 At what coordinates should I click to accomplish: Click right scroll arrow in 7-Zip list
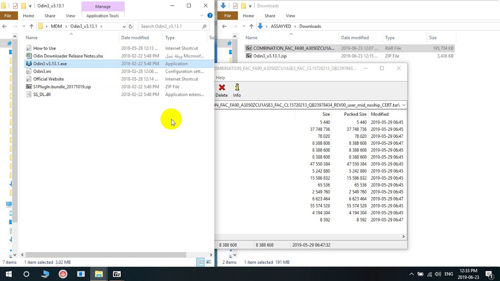pos(404,237)
